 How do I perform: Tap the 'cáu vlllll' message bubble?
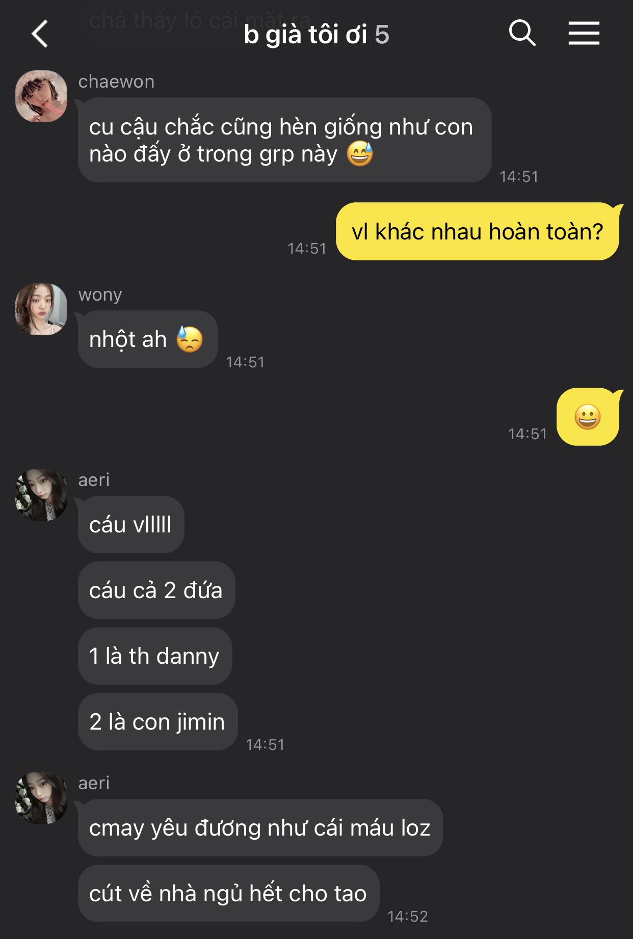[131, 524]
